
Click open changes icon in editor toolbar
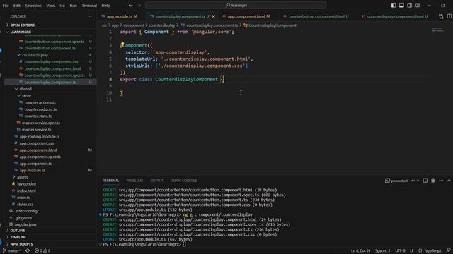(441, 16)
